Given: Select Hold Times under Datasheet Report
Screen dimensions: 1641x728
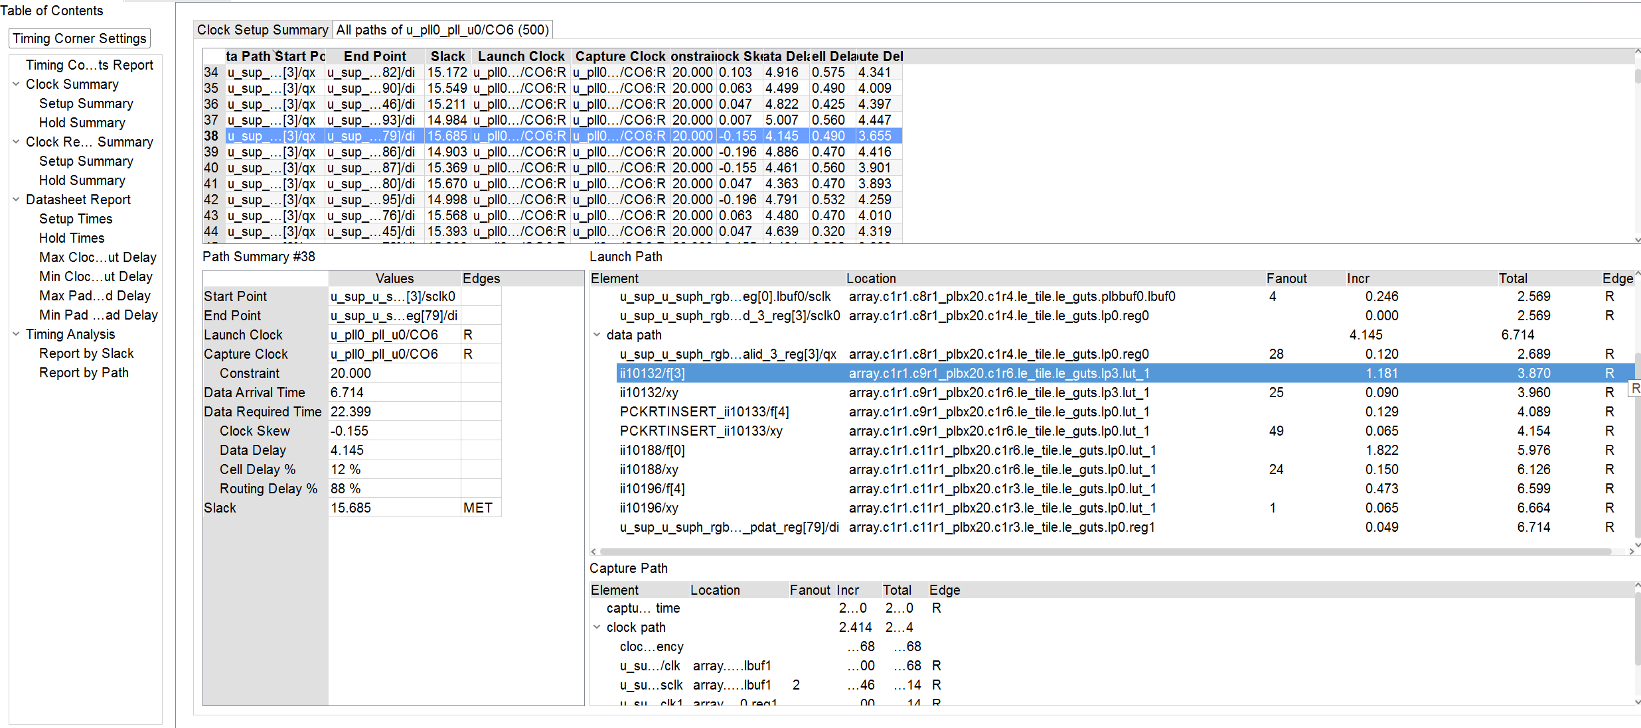Looking at the screenshot, I should [x=72, y=238].
